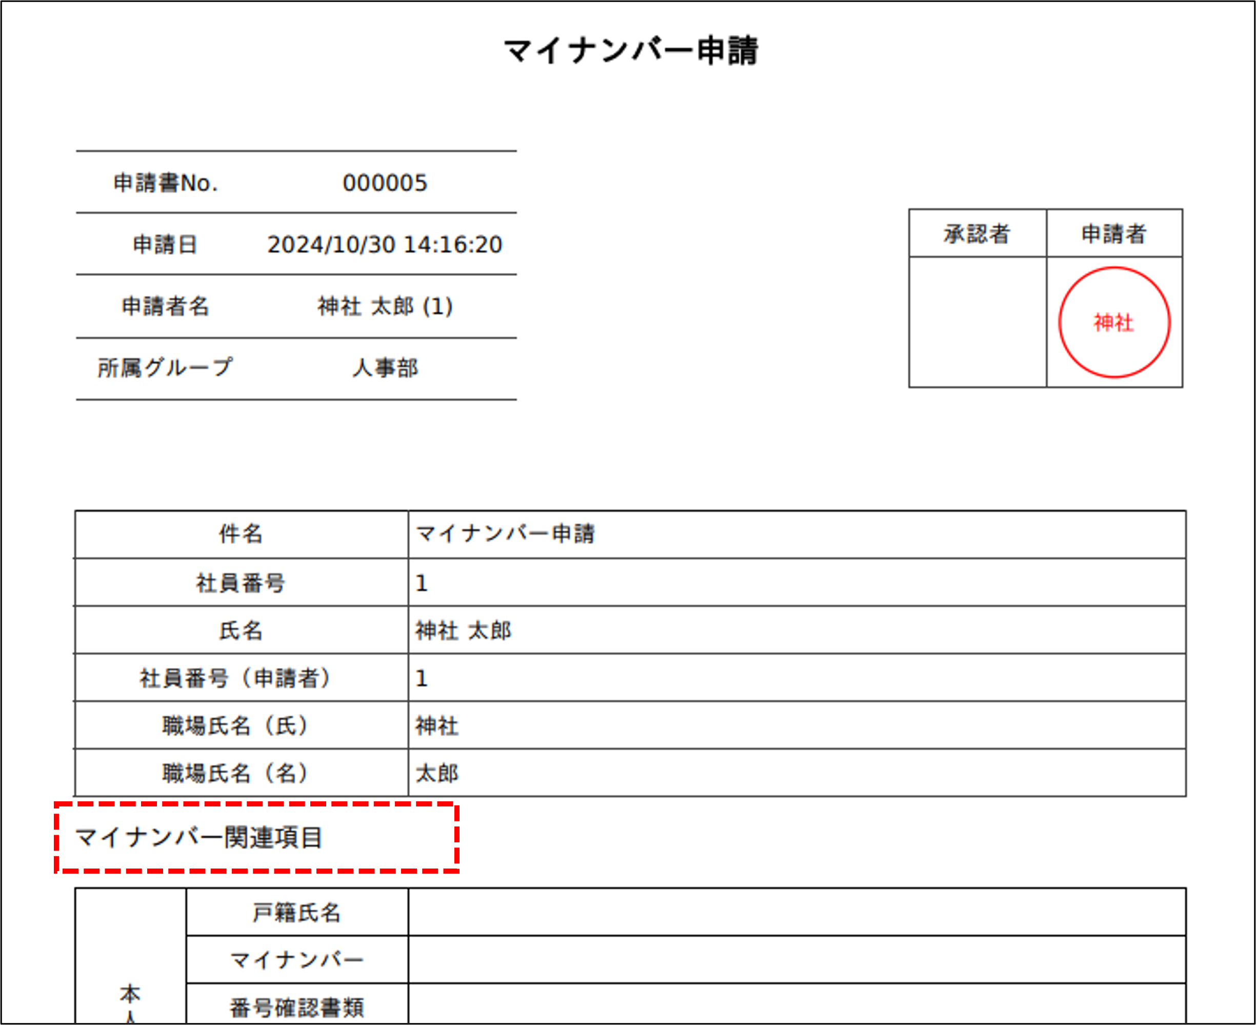Select the 申請書No. label
The image size is (1256, 1025).
(166, 183)
